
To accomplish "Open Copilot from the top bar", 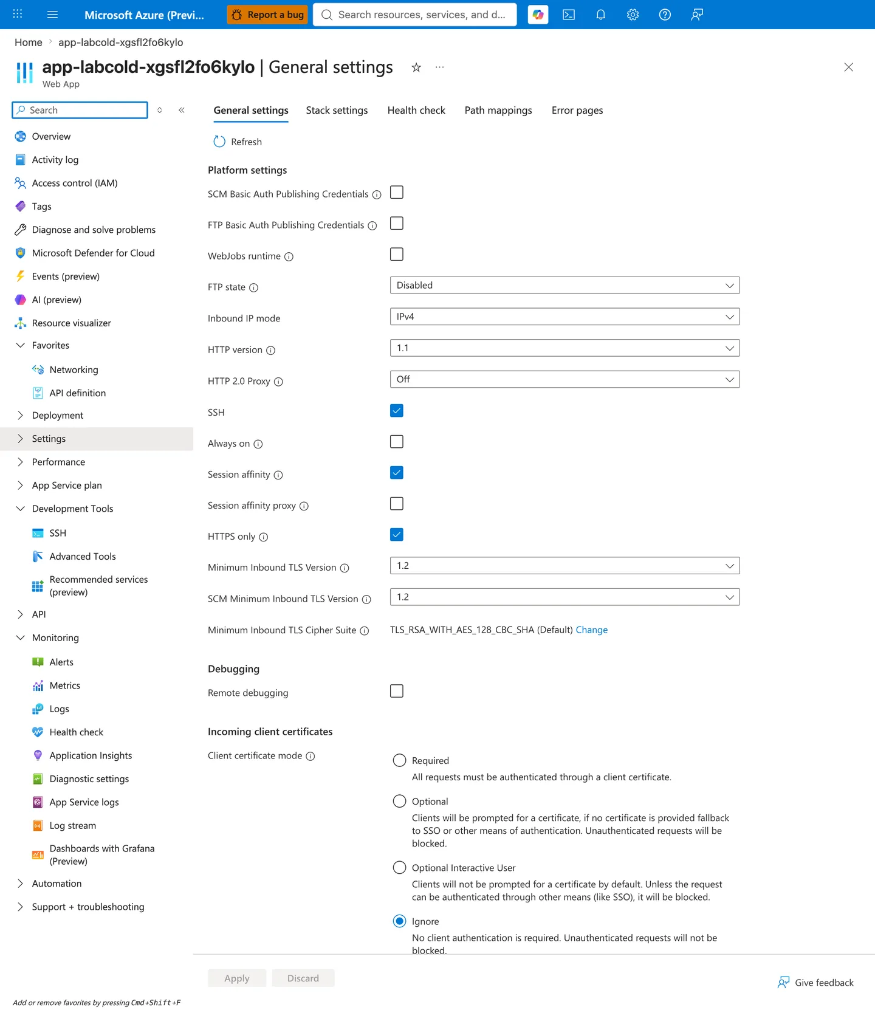I will [538, 15].
